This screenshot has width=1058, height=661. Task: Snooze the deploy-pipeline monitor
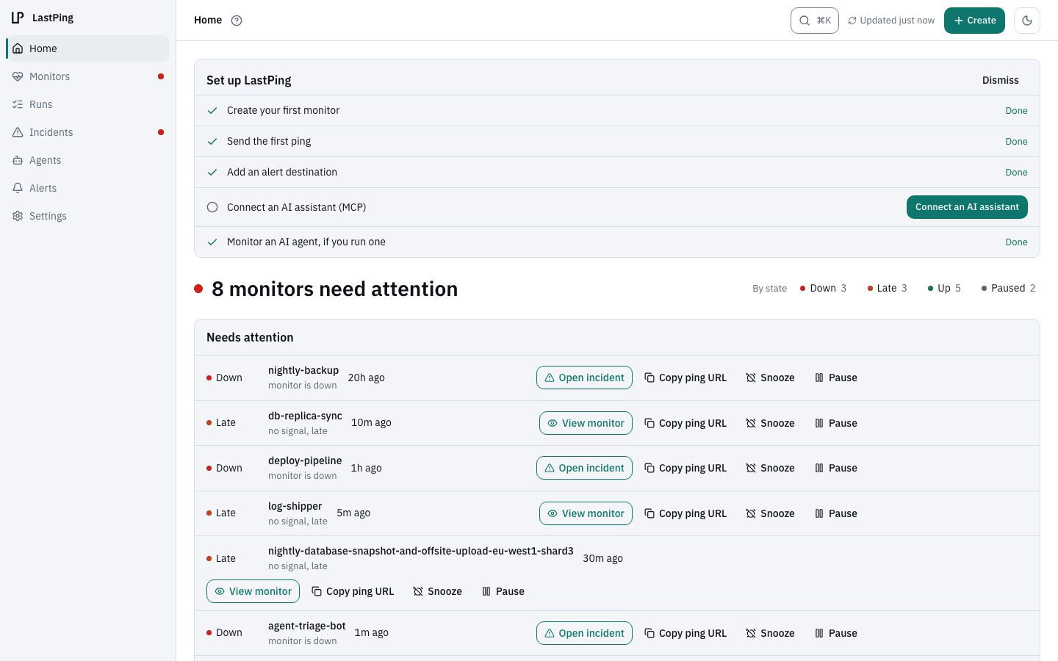coord(770,468)
